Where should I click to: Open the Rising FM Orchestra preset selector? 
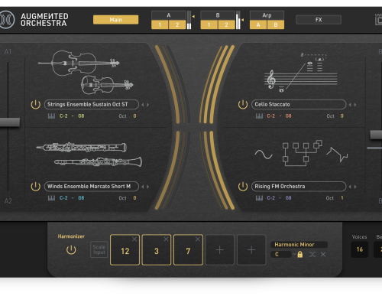[299, 187]
